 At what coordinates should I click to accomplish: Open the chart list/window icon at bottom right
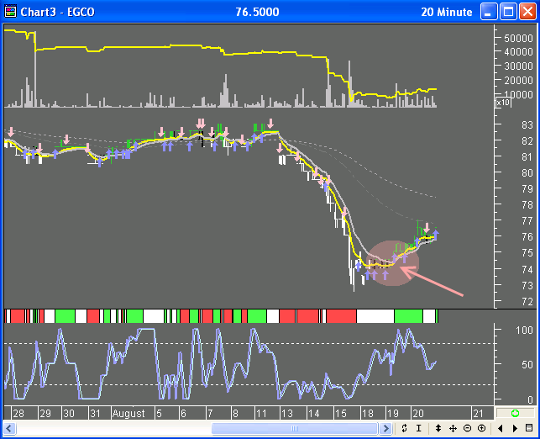[x=529, y=428]
